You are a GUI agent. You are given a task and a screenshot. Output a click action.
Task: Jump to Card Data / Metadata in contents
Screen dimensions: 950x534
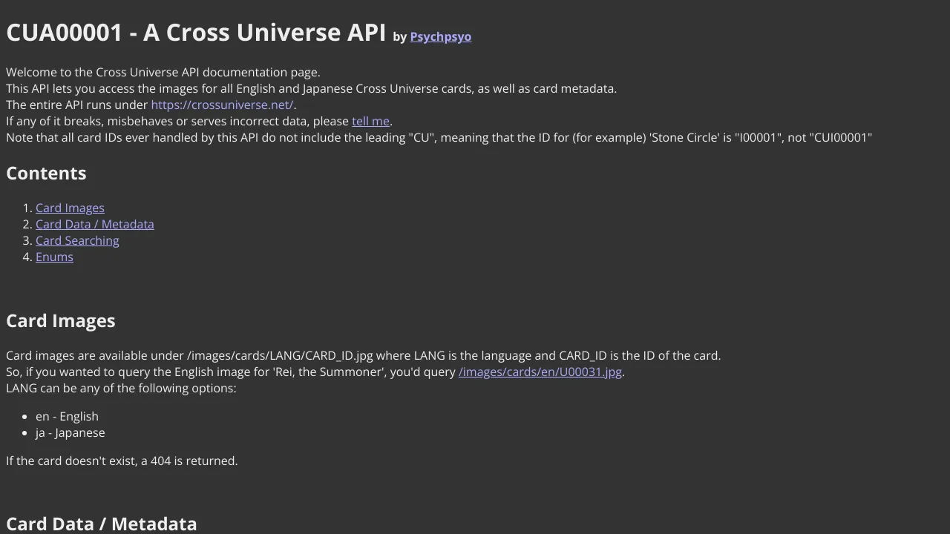pyautogui.click(x=95, y=224)
